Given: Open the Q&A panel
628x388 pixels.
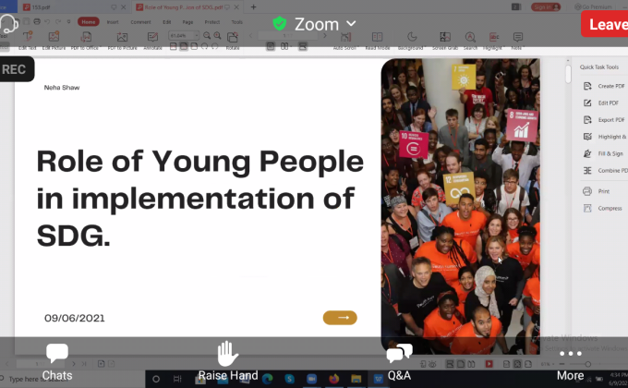Looking at the screenshot, I should click(x=399, y=360).
